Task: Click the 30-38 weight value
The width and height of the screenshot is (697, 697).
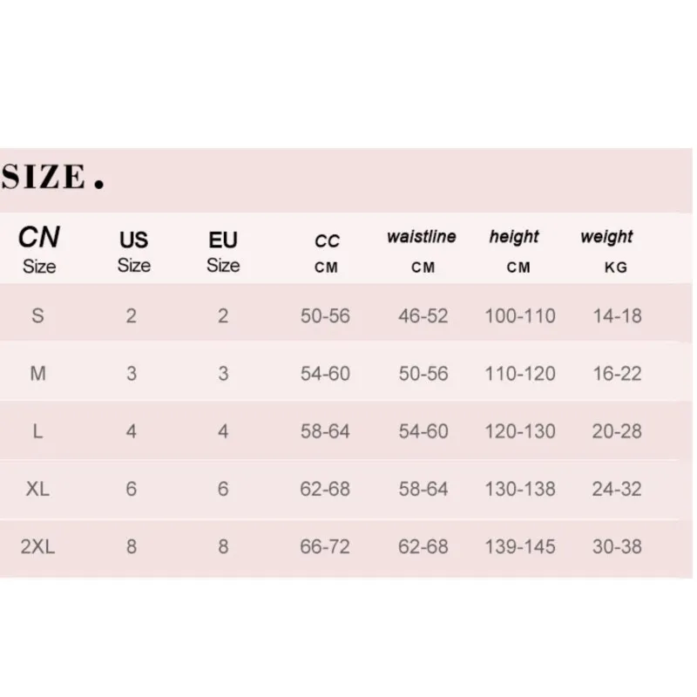Action: [617, 546]
